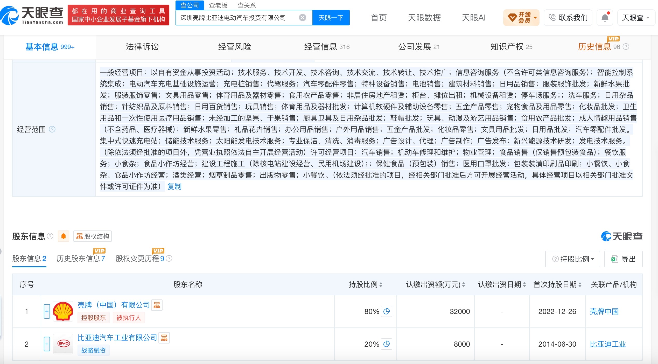Open the 经营风险 tab
658x364 pixels.
point(235,47)
